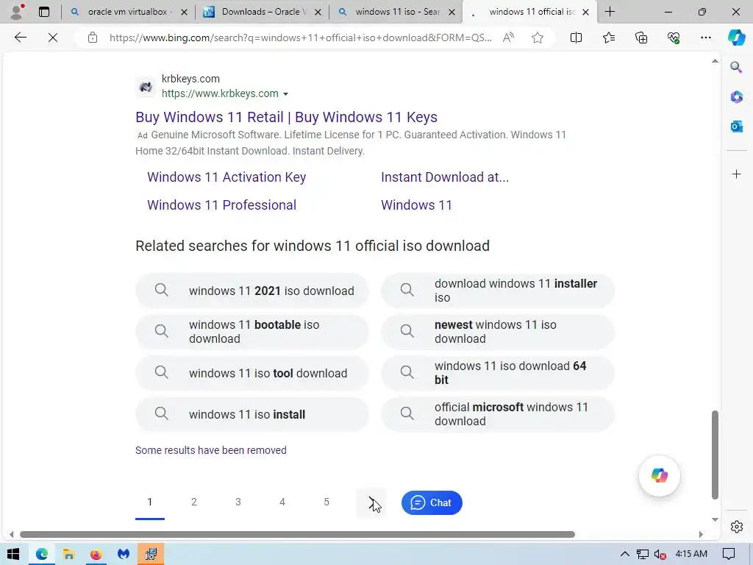Open the Favorites list icon

pyautogui.click(x=608, y=38)
